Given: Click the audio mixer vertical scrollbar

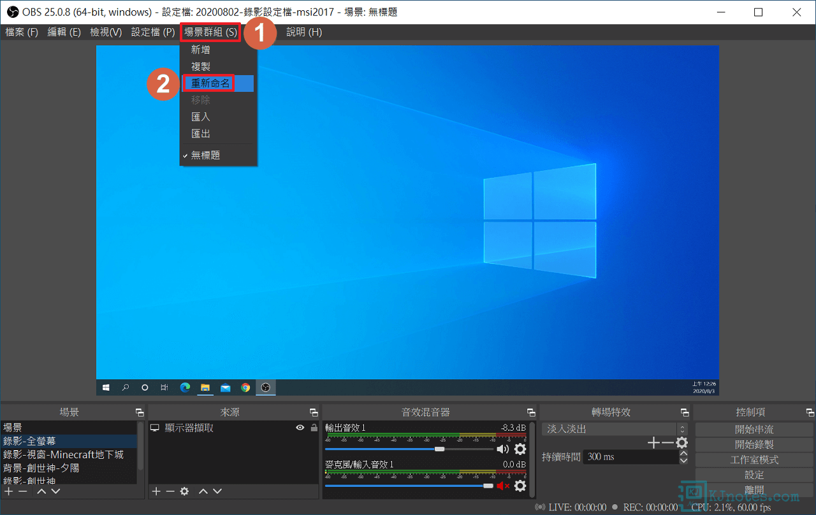Looking at the screenshot, I should pos(532,459).
